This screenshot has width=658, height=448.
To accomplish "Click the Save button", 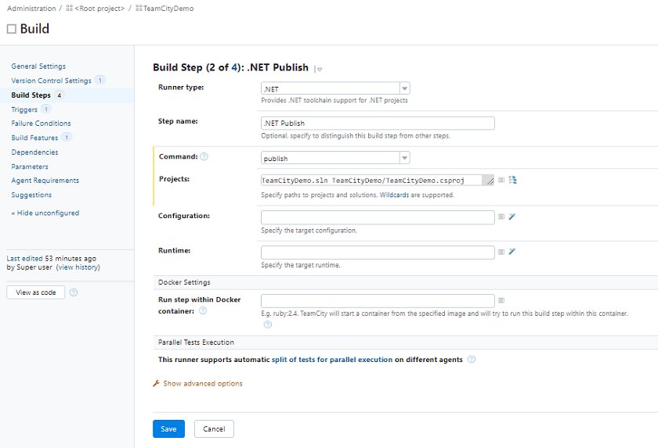I will click(x=168, y=428).
